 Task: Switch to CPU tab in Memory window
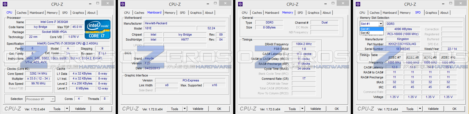point(244,13)
